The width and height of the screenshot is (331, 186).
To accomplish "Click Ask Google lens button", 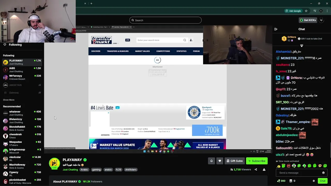I will 293,11.
